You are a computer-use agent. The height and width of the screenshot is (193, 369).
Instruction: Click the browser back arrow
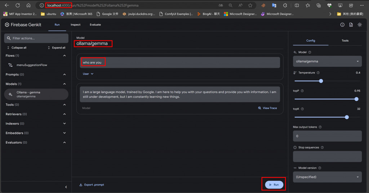(6, 5)
